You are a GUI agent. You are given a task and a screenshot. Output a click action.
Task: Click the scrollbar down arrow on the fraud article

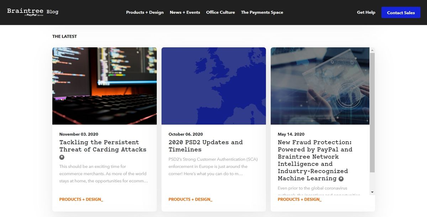pos(371,192)
